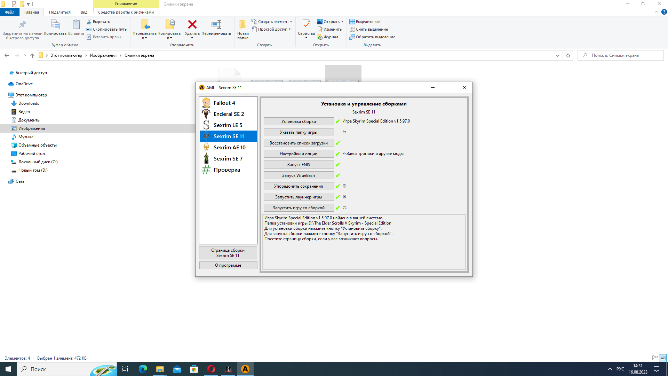Click the red Удалить icon in the ribbon

point(192,25)
